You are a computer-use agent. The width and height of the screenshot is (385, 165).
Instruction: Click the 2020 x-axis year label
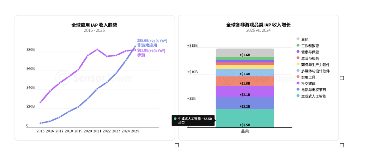click(88, 131)
